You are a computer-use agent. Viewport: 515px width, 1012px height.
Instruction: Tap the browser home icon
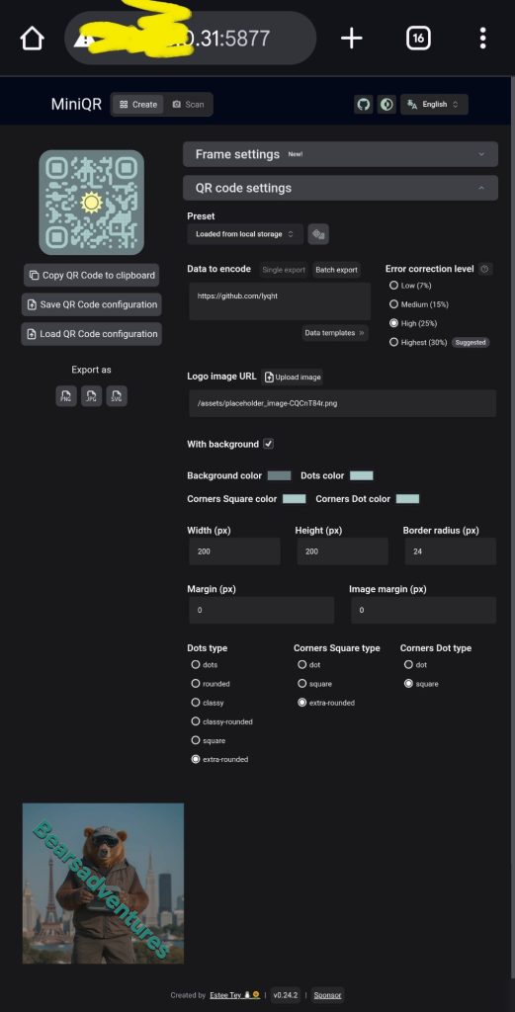33,39
